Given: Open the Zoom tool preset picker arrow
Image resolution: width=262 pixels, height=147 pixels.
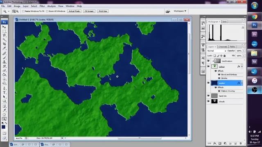Looking at the screenshot, I should point(9,11).
